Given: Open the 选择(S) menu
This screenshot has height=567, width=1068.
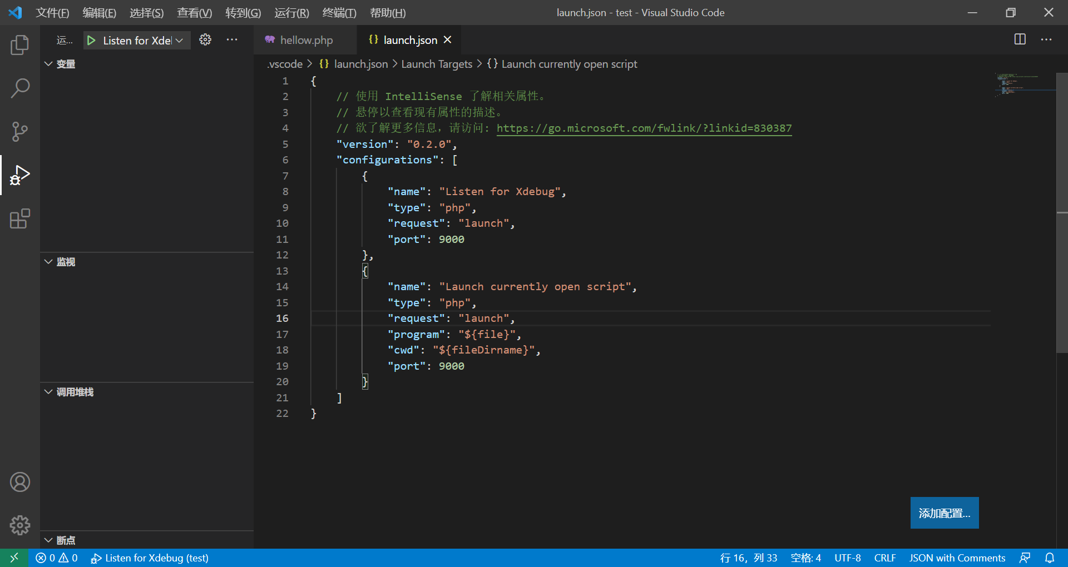Looking at the screenshot, I should 147,12.
